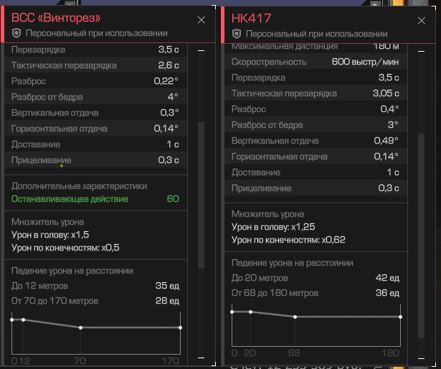The width and height of the screenshot is (441, 369).
Task: Click 'От 68 до 180 метров' row
Action: coord(316,293)
